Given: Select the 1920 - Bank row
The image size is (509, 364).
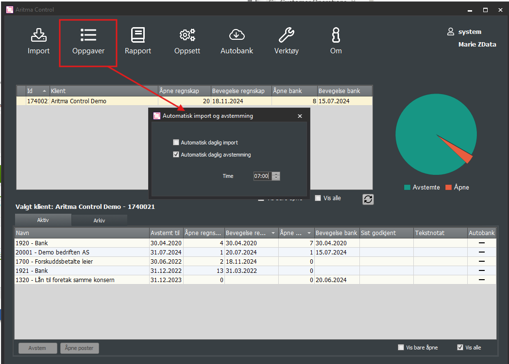Looking at the screenshot, I should (x=82, y=243).
